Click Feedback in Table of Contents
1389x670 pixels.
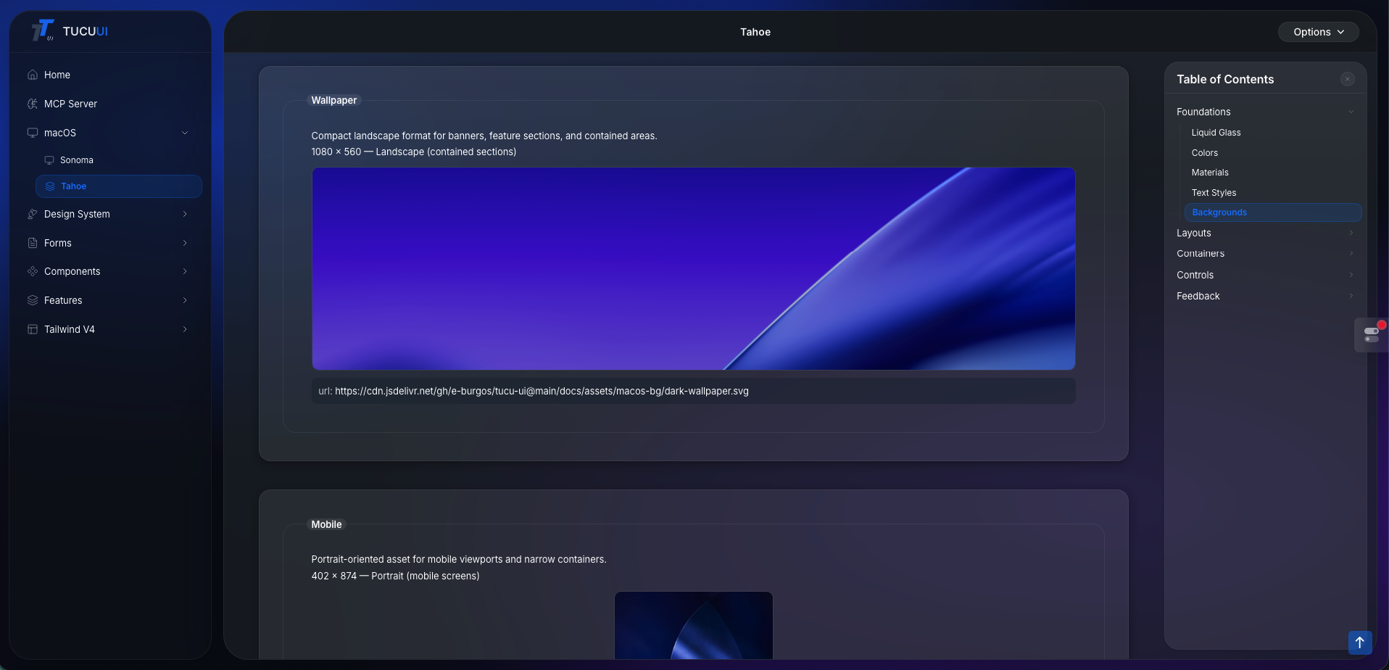1198,296
